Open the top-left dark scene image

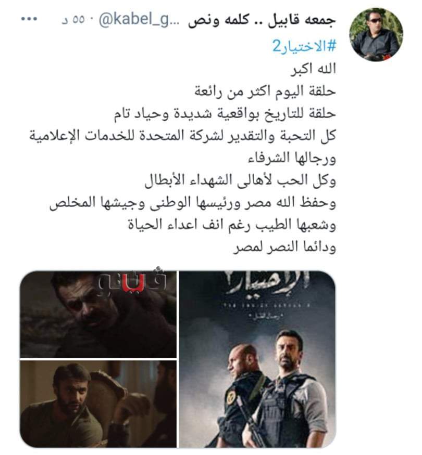tap(98, 314)
